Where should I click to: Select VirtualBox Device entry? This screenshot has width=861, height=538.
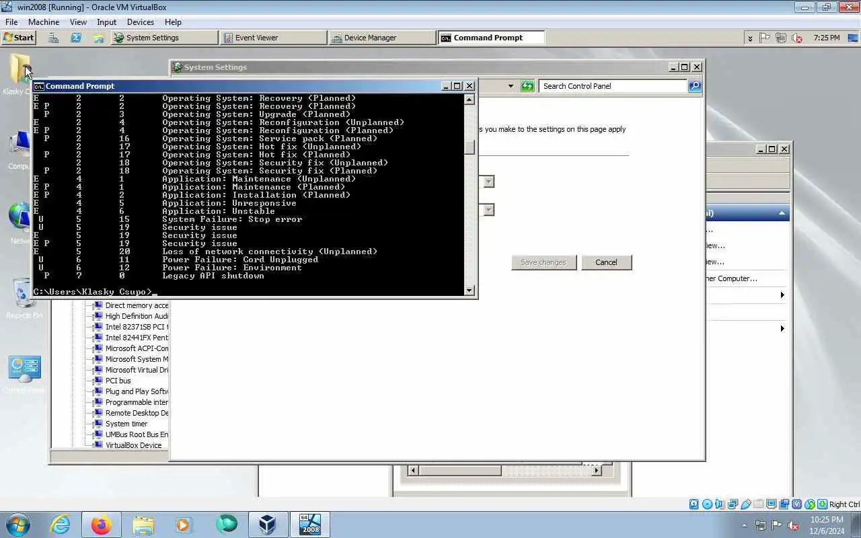(x=128, y=445)
